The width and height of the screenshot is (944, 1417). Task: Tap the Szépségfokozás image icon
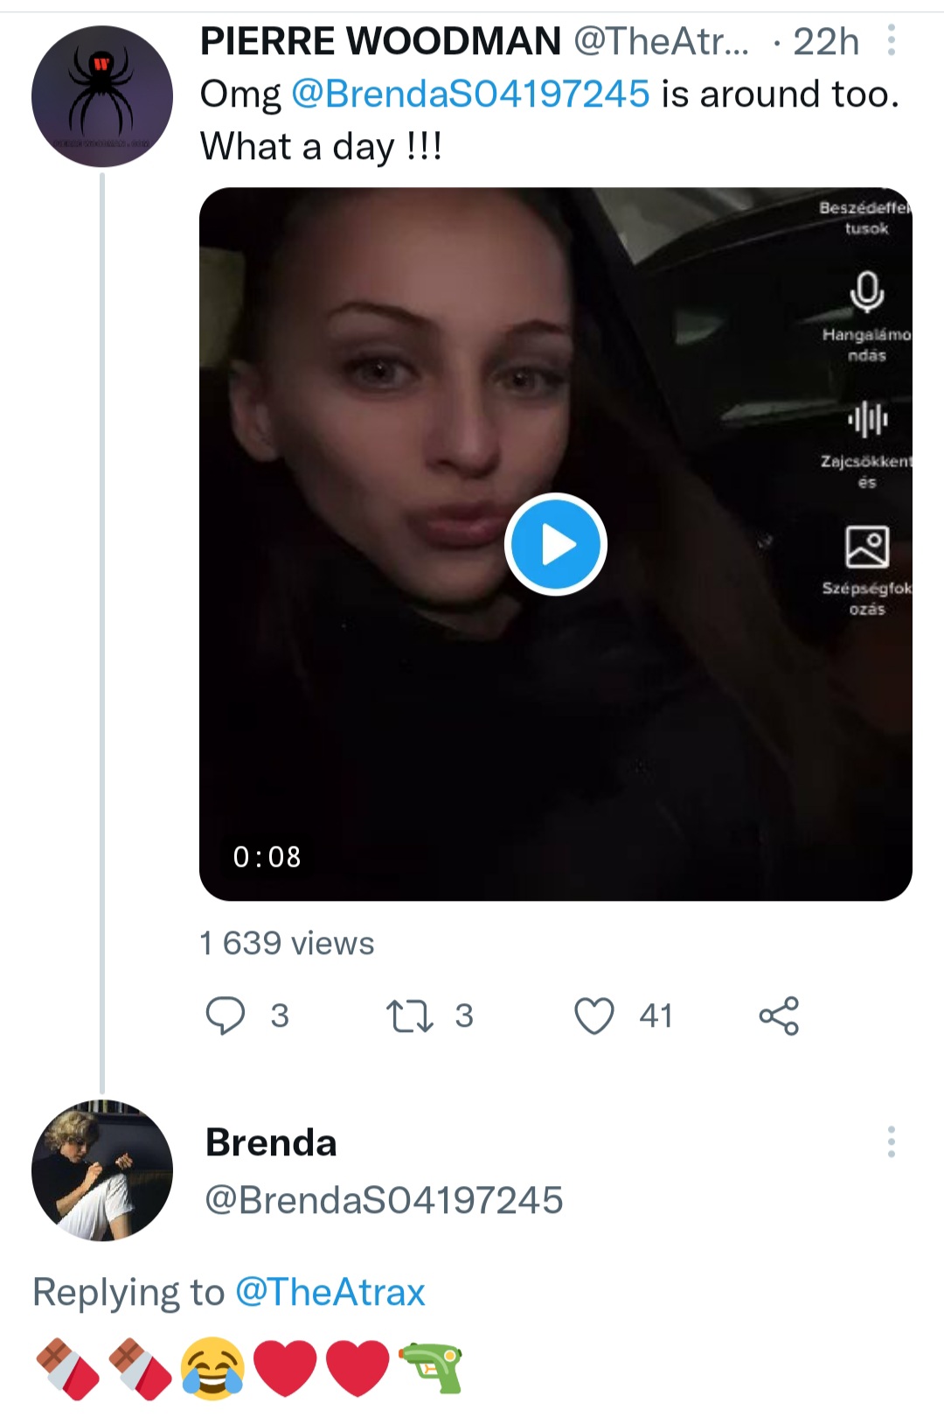coord(866,547)
